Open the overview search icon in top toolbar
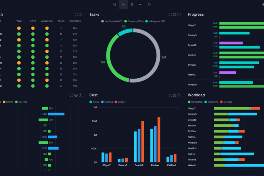This screenshot has height=176, width=264. click(115, 5)
